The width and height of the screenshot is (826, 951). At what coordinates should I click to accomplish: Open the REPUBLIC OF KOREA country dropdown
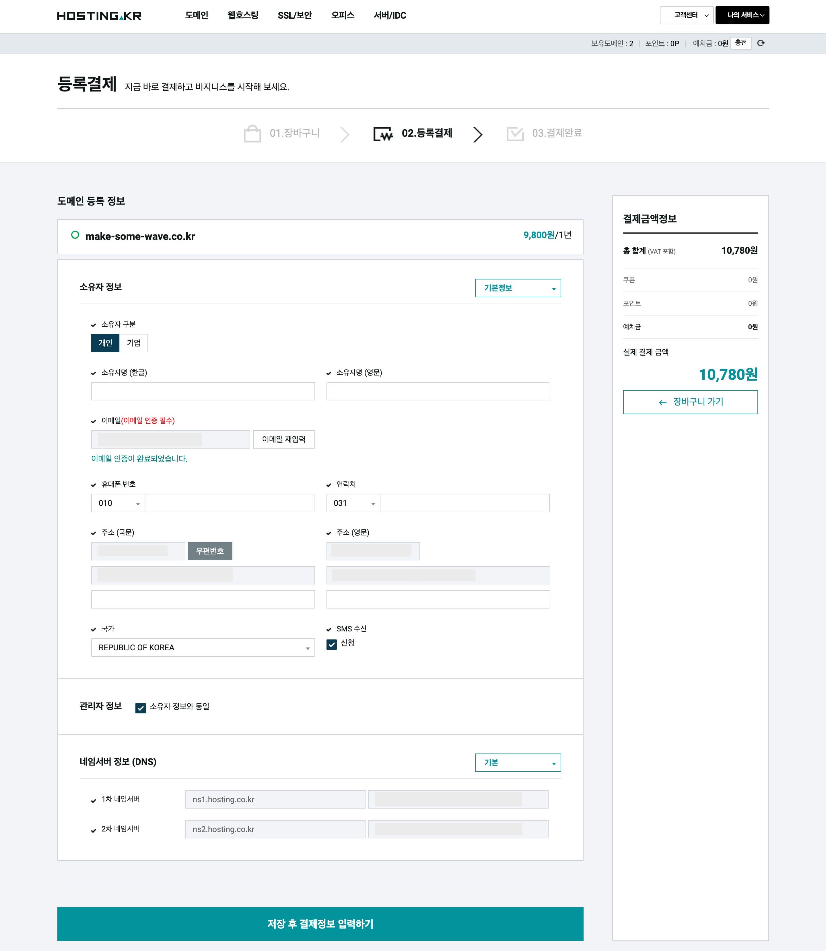203,647
